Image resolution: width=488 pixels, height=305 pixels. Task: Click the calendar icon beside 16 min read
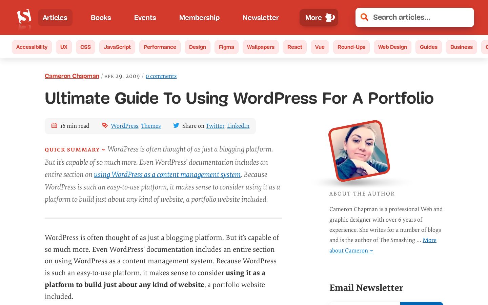click(x=54, y=126)
